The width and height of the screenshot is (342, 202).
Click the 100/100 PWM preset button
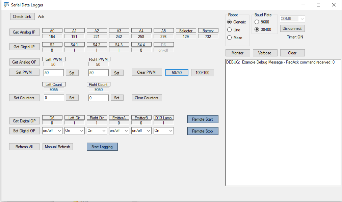pyautogui.click(x=203, y=73)
